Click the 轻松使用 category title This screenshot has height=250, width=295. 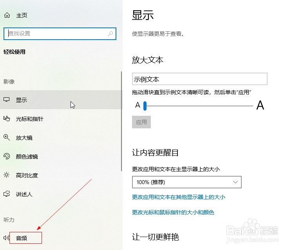coord(14,52)
